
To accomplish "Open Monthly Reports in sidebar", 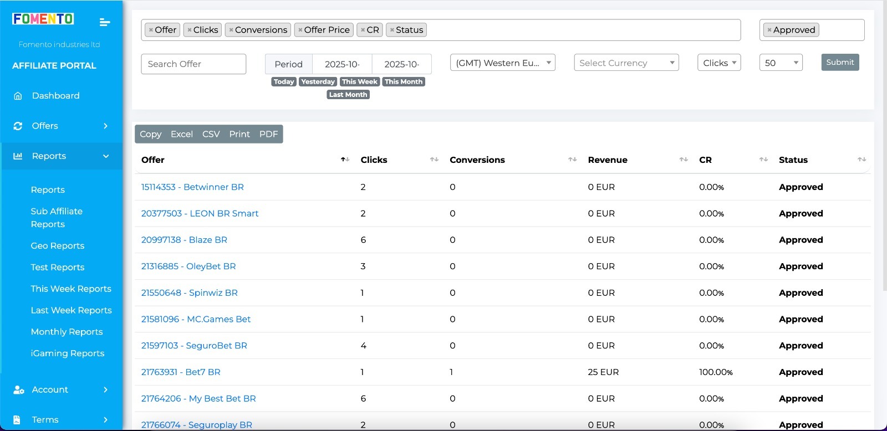I will tap(67, 332).
